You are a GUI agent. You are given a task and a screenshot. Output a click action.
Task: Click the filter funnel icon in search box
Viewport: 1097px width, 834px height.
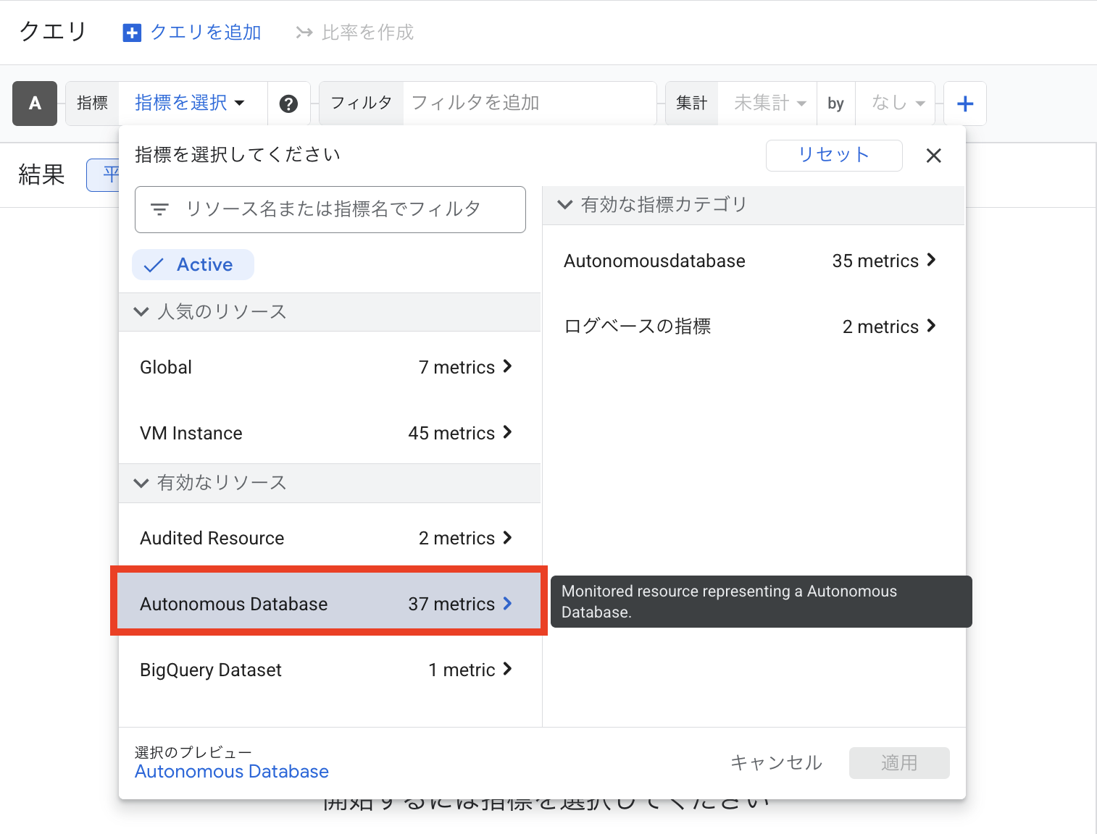pyautogui.click(x=159, y=209)
